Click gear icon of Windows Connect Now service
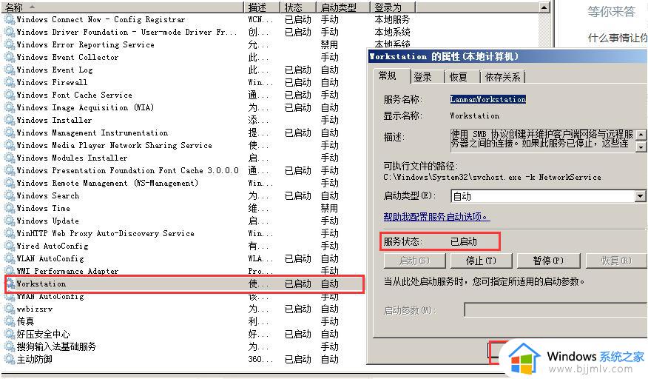The image size is (648, 379). 9,19
